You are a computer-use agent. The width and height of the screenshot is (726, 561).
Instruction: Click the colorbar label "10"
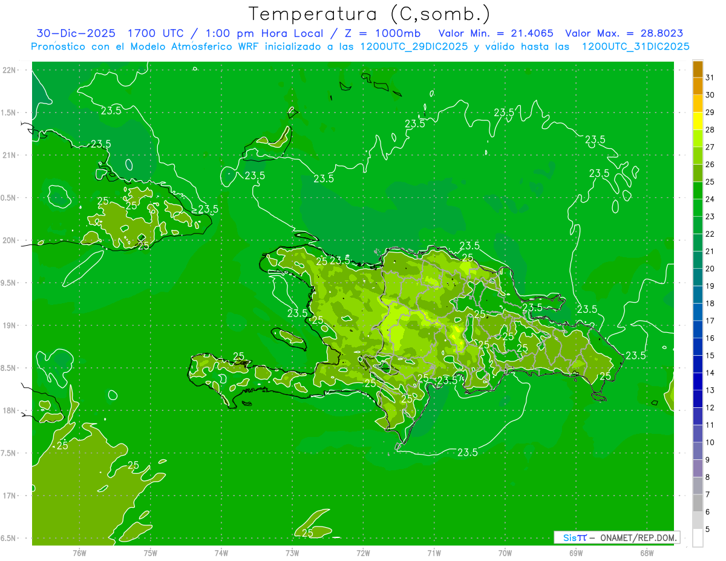point(710,442)
